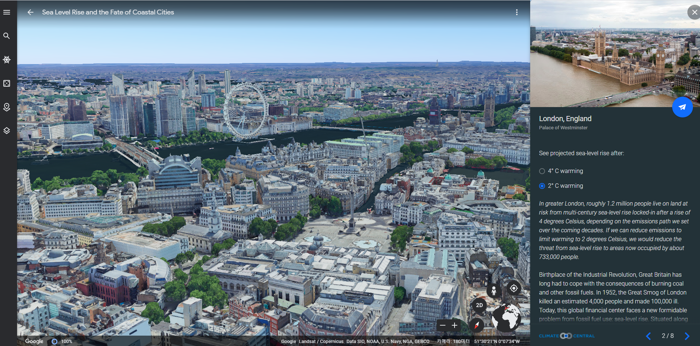The width and height of the screenshot is (700, 346).
Task: Click the Palace of Westminster photo
Action: click(x=615, y=54)
